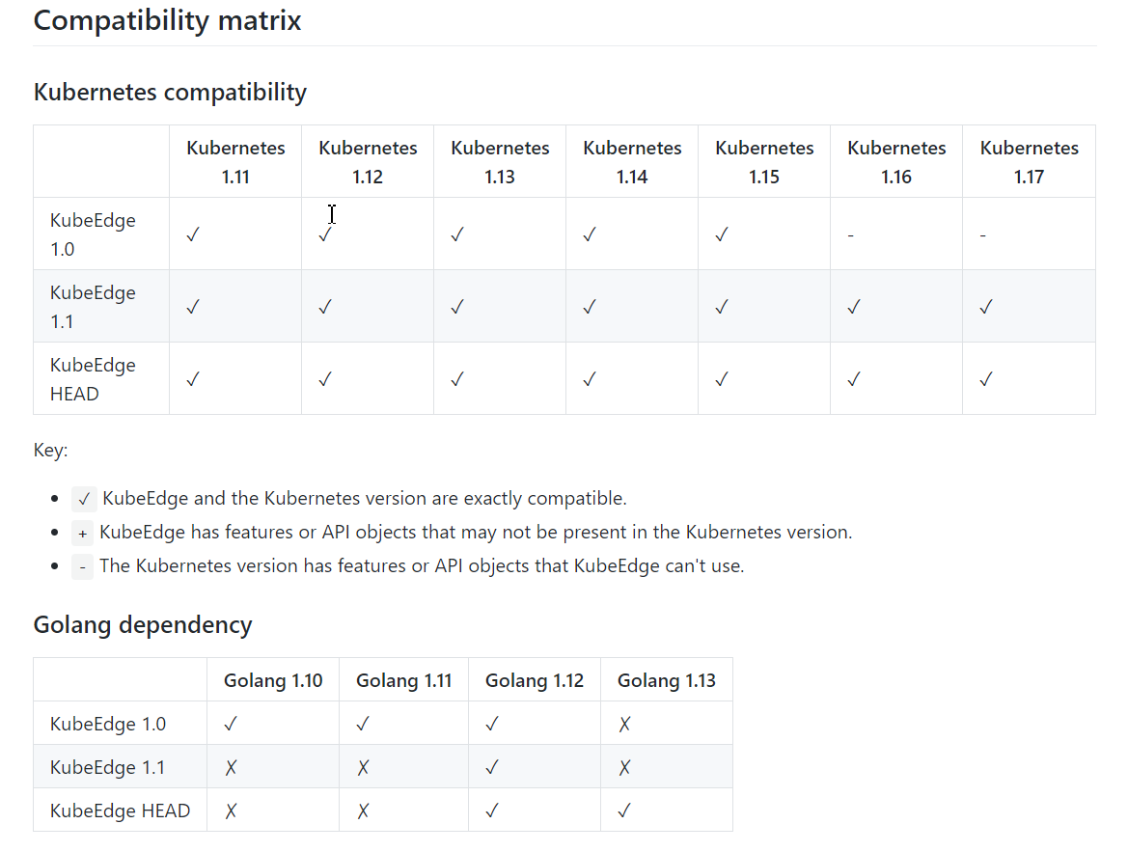1128x852 pixels.
Task: Click the KubeEdge HEAD row label in Golang table
Action: point(121,811)
